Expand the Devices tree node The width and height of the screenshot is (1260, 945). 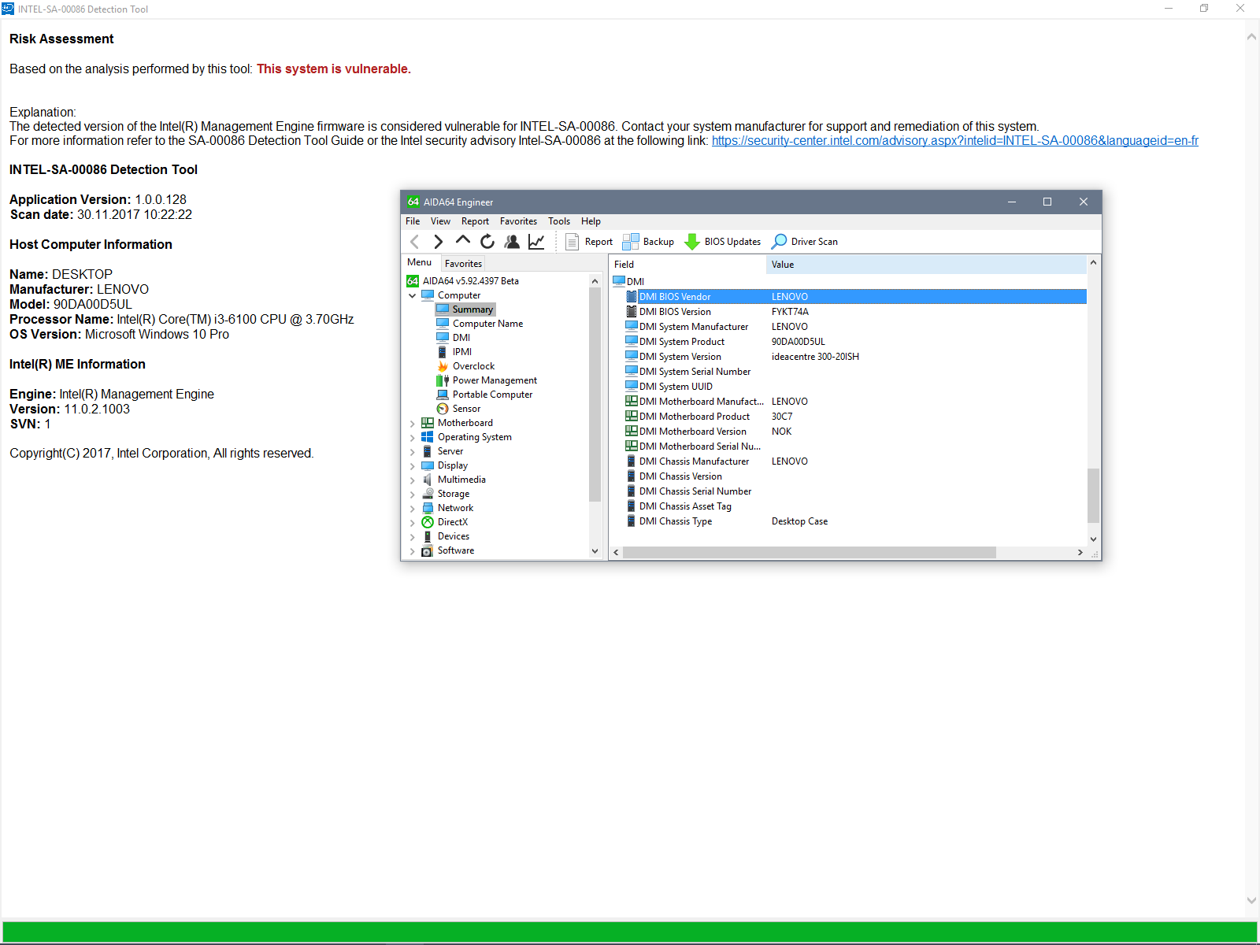click(x=412, y=537)
